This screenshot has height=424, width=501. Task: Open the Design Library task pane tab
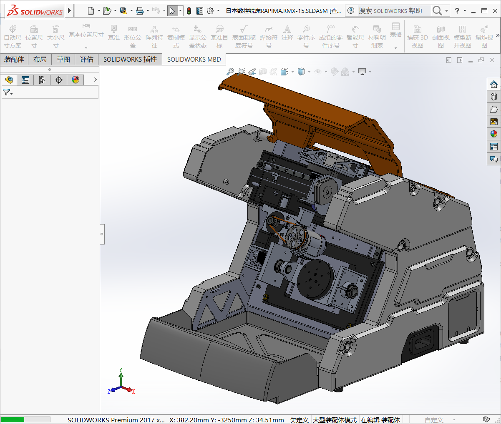(x=494, y=97)
